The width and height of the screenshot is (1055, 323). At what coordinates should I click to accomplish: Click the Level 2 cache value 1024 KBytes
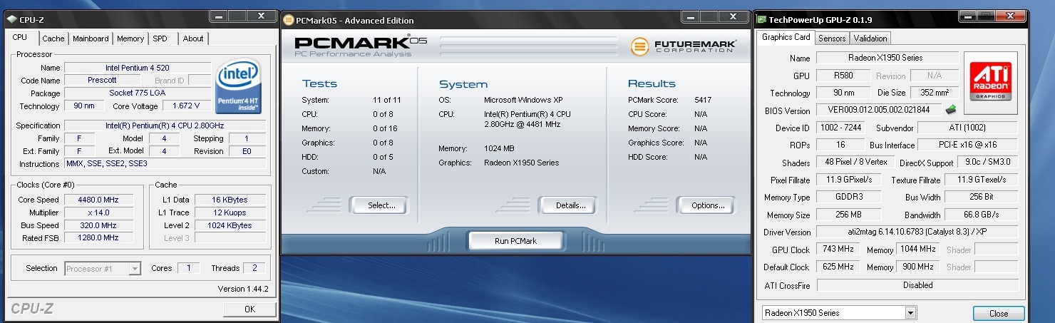click(230, 225)
